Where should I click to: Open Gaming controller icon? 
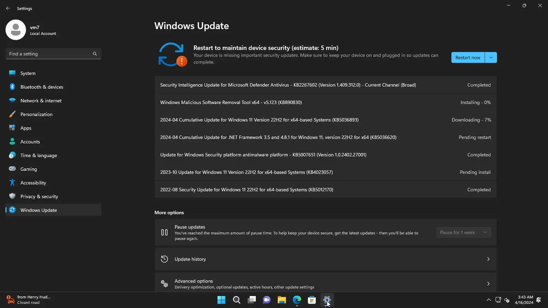click(x=12, y=169)
